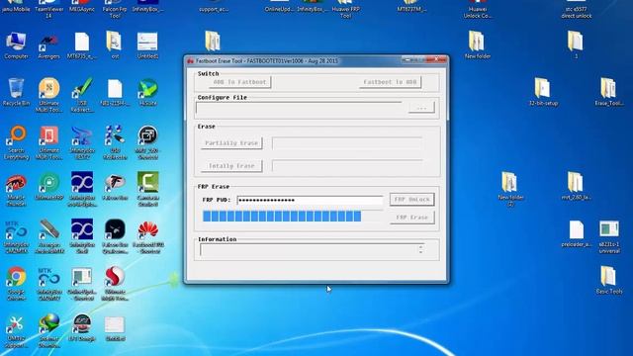Click the field beside Partially Erase
The image size is (633, 356).
point(347,143)
